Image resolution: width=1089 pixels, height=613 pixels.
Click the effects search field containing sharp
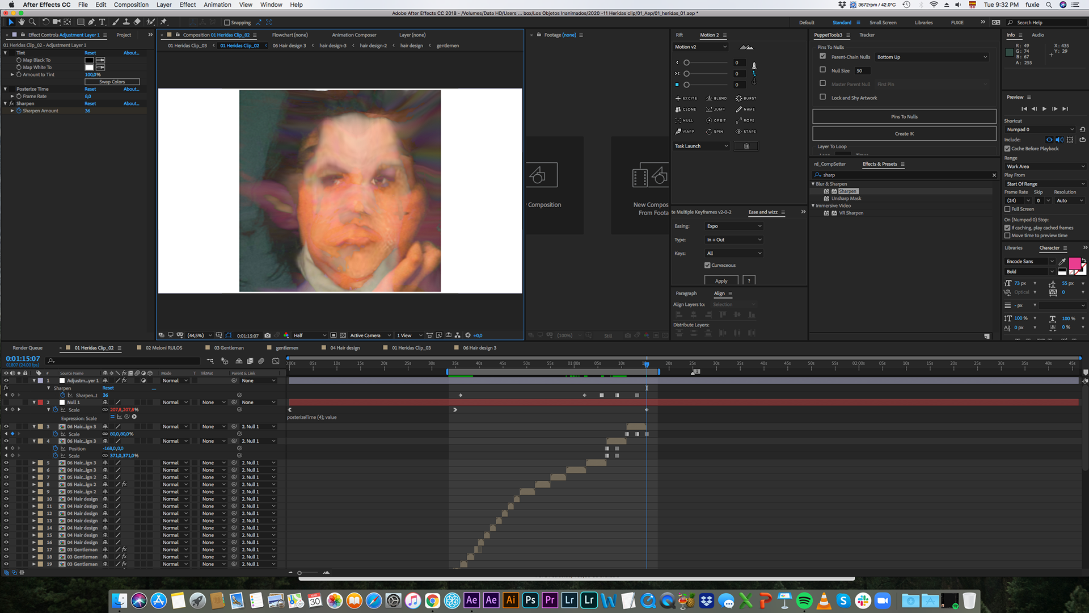pos(904,175)
